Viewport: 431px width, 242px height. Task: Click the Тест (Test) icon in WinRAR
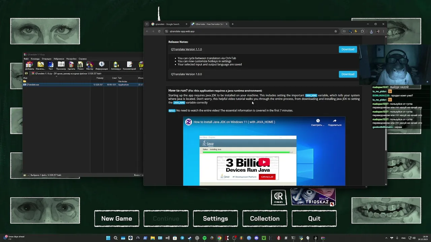click(x=51, y=65)
